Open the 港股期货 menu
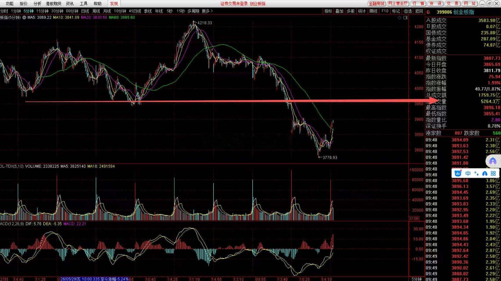The image size is (501, 281). tap(53, 4)
